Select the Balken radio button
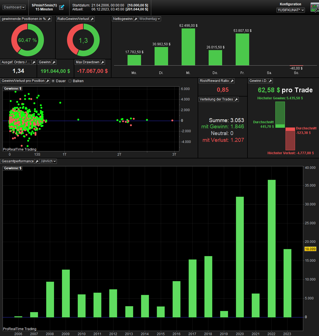 (70, 81)
